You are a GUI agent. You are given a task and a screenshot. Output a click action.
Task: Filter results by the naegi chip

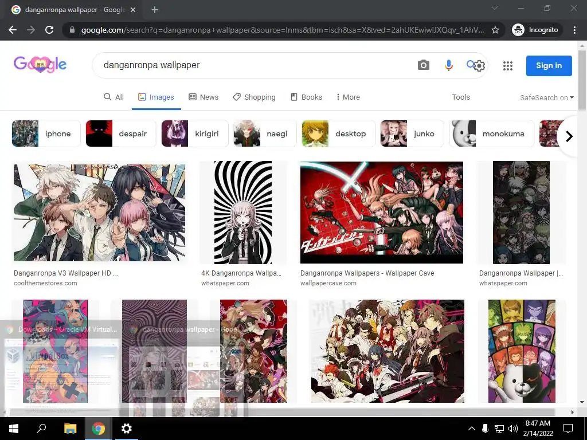tap(265, 133)
